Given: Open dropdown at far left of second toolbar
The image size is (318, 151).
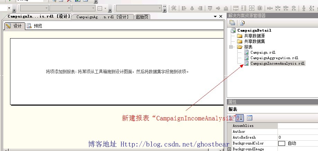Looking at the screenshot, I should pyautogui.click(x=9, y=8).
